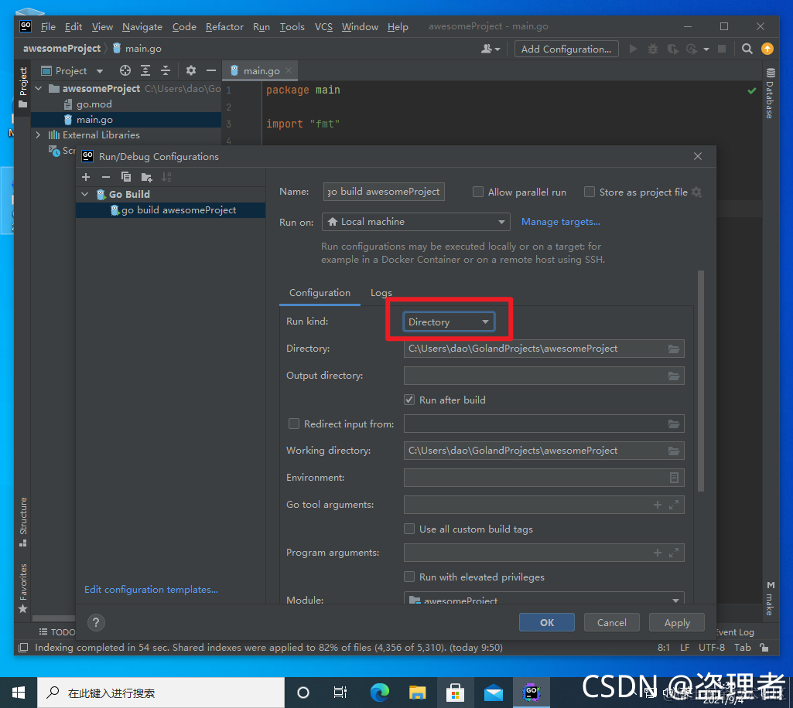793x708 pixels.
Task: Open the Windows Start menu
Action: click(x=19, y=693)
